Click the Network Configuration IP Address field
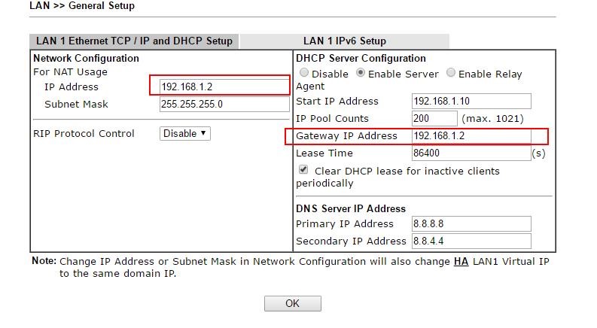 click(x=224, y=87)
